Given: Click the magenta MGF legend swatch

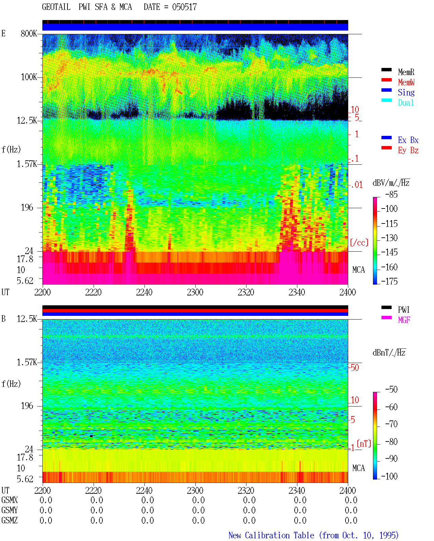Looking at the screenshot, I should coord(387,318).
